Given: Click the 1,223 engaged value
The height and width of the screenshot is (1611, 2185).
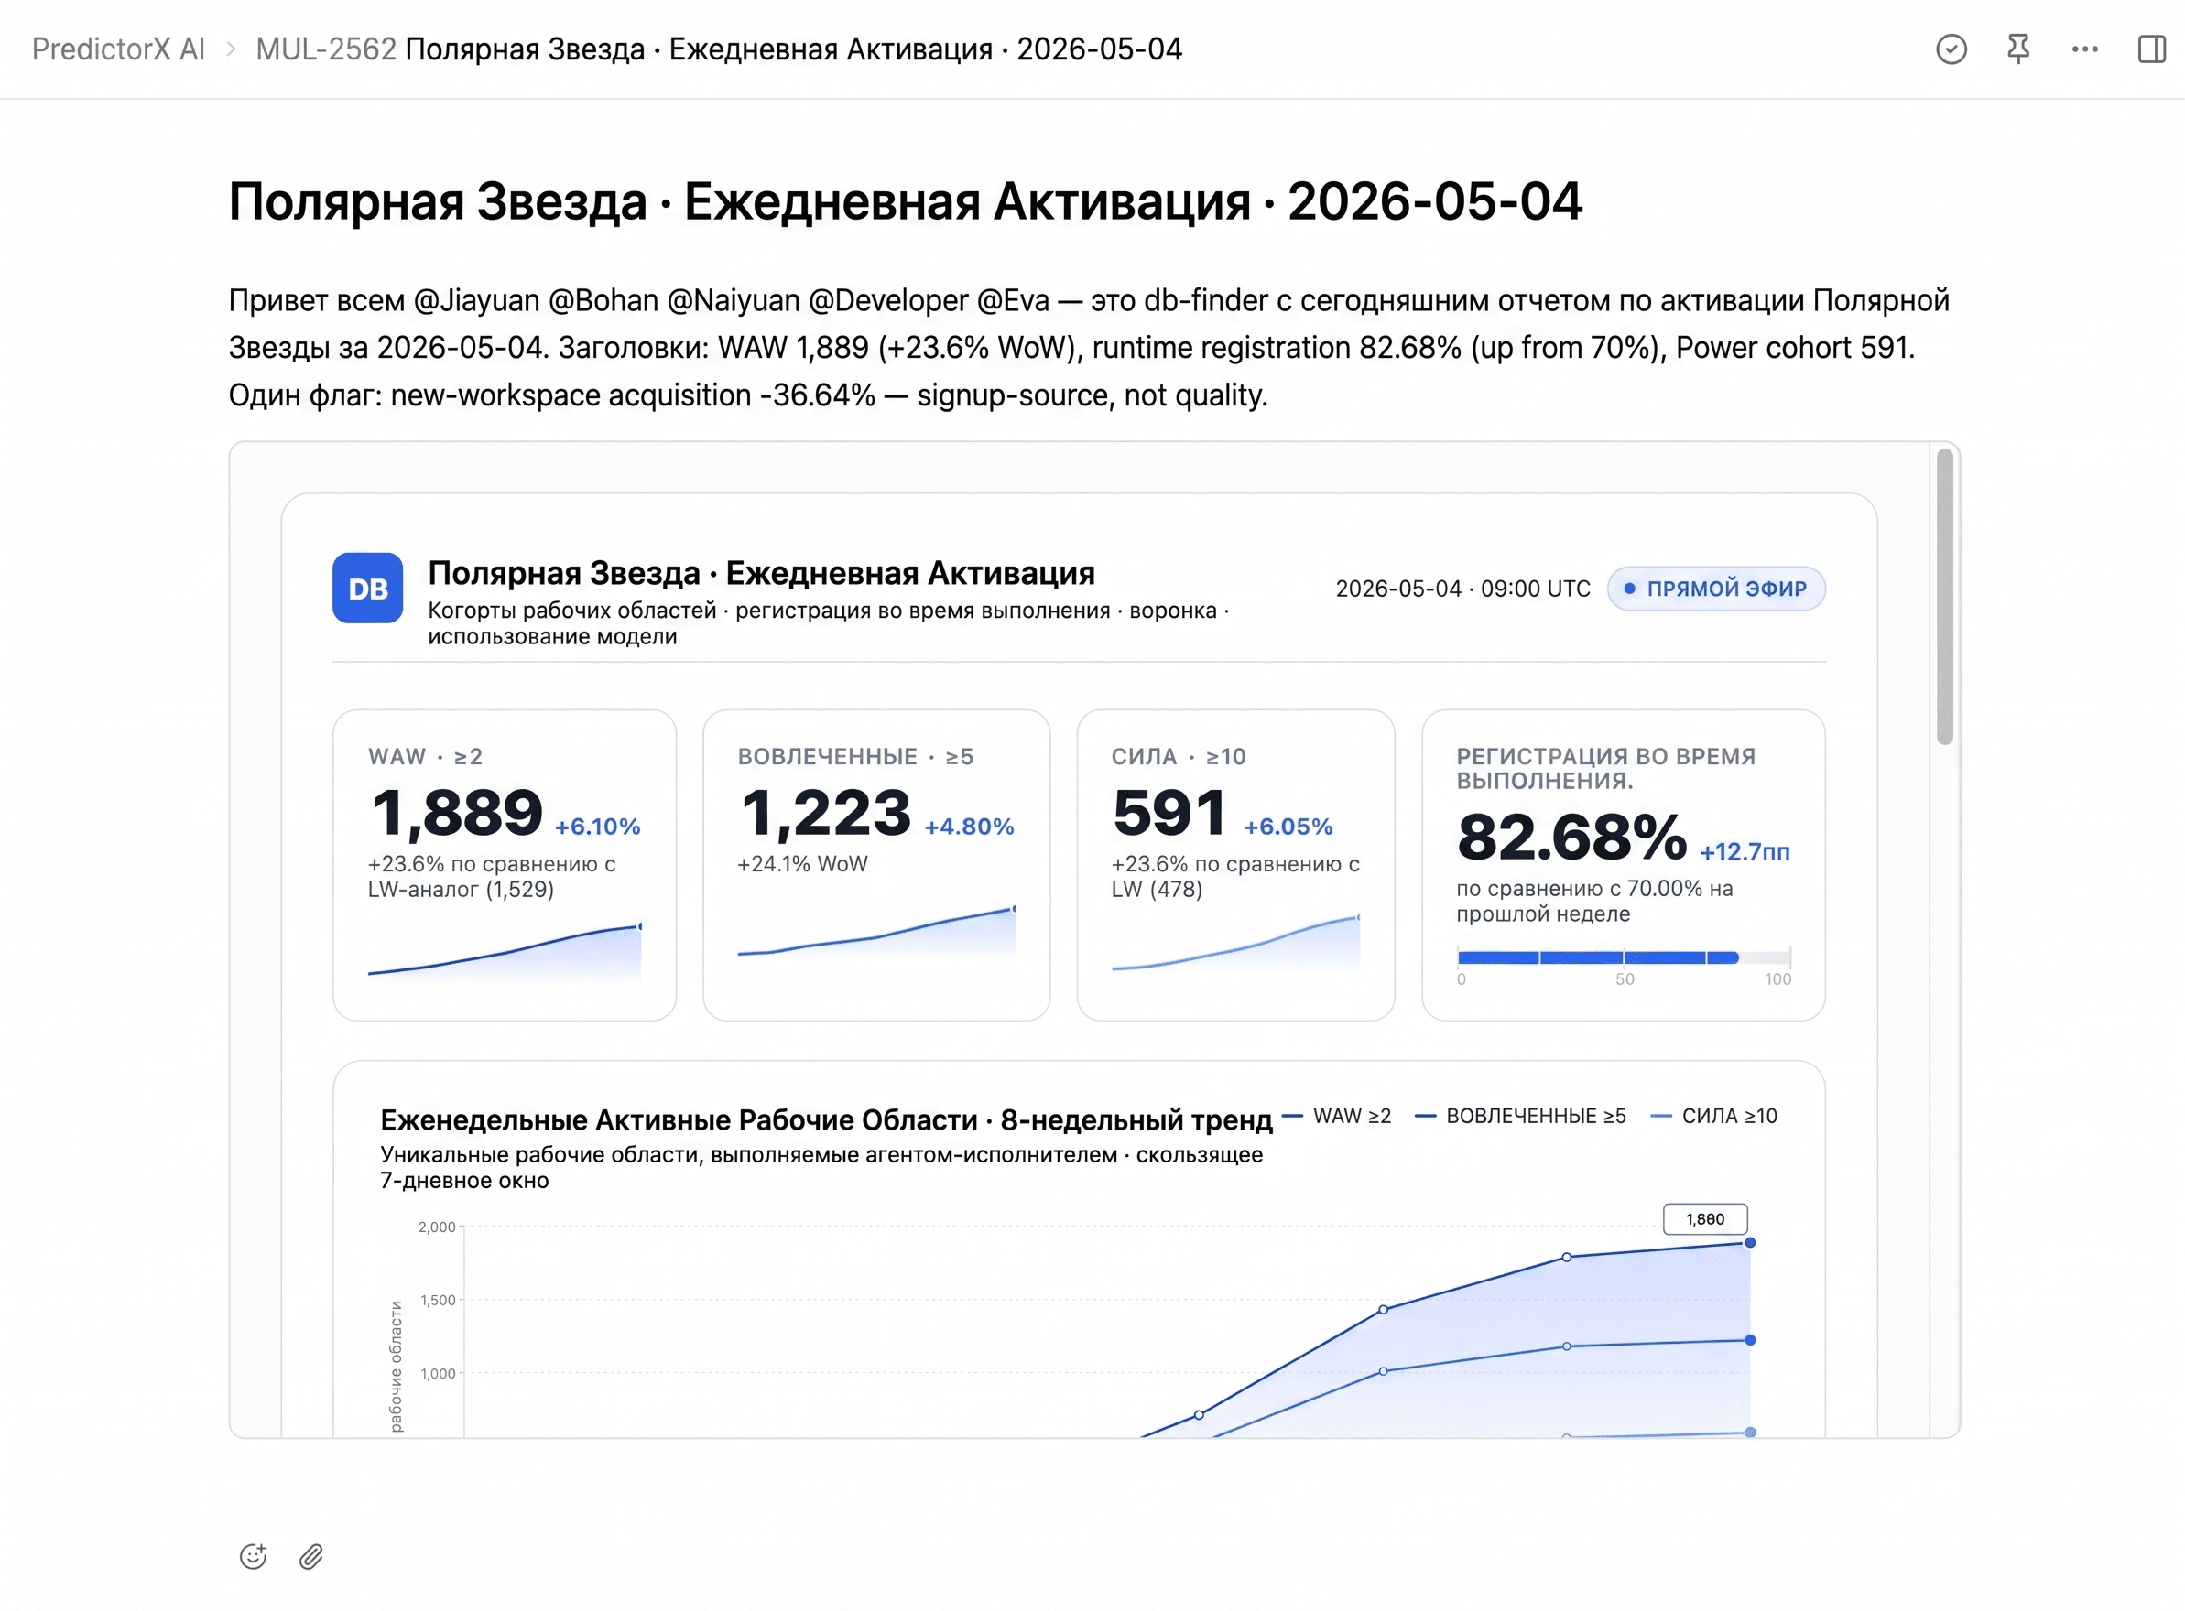Looking at the screenshot, I should [825, 812].
